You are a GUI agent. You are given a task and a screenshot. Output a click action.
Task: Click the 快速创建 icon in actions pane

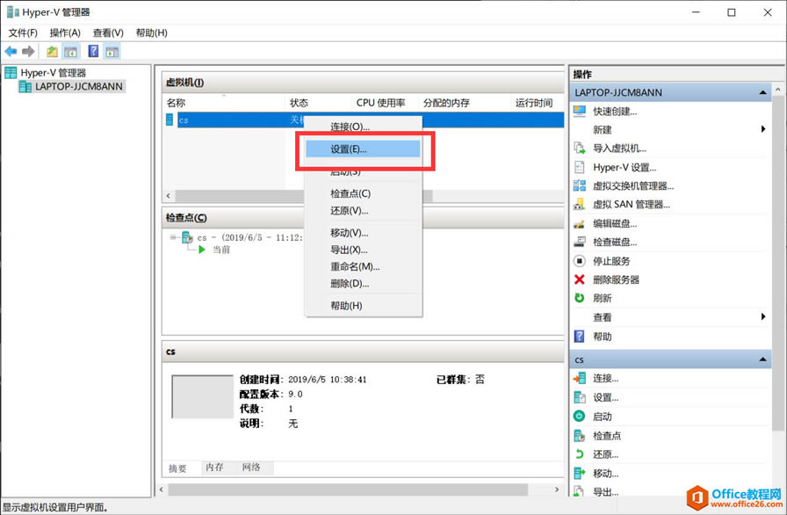click(579, 112)
